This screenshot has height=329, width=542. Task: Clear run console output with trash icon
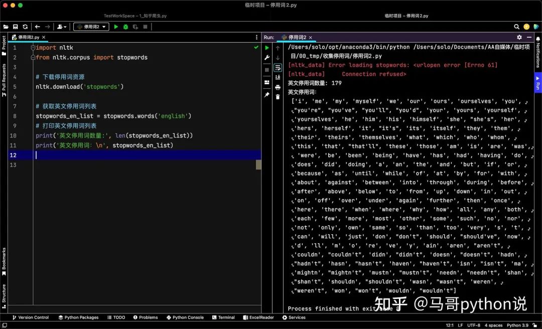(278, 96)
